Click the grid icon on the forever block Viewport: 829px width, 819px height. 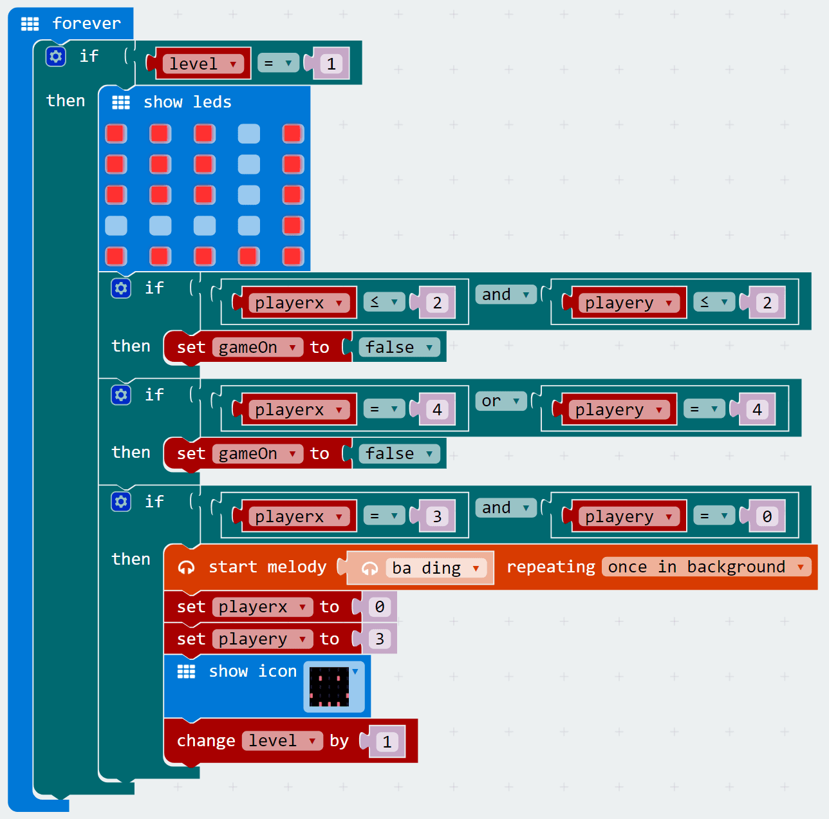point(30,24)
